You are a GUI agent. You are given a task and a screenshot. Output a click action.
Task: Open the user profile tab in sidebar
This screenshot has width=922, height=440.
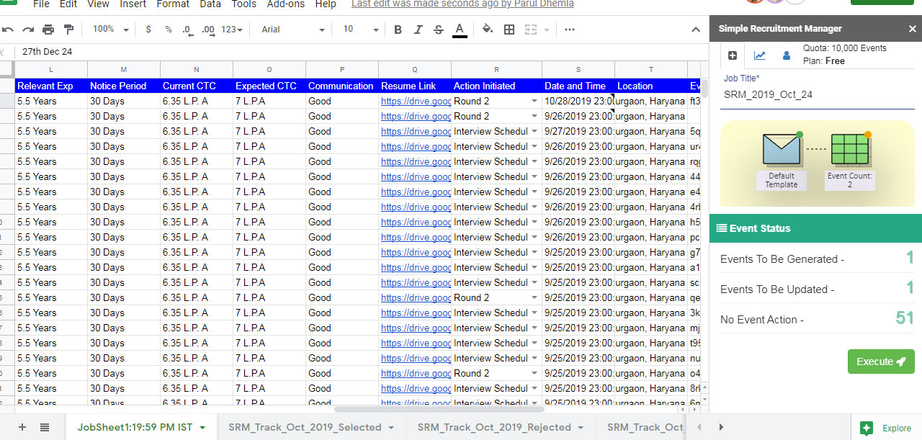pos(786,55)
